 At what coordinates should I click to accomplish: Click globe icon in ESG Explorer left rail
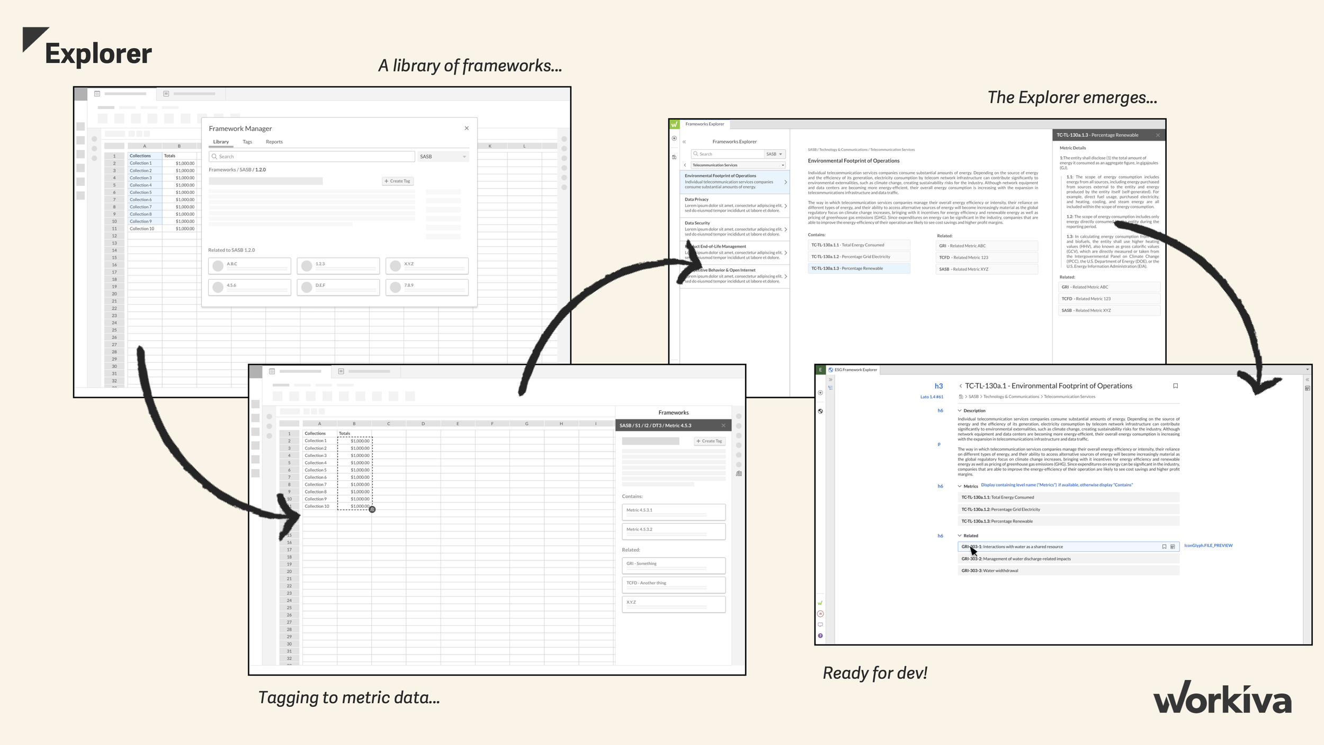click(x=820, y=411)
